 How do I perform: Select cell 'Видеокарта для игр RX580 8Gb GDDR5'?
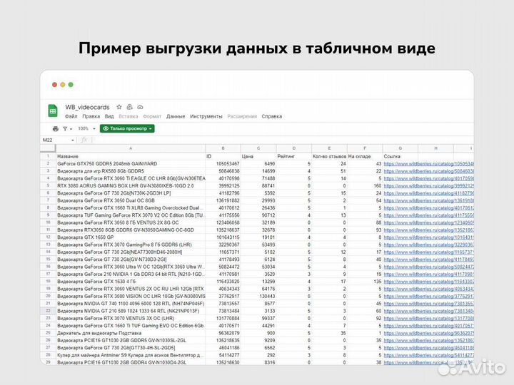[131, 171]
